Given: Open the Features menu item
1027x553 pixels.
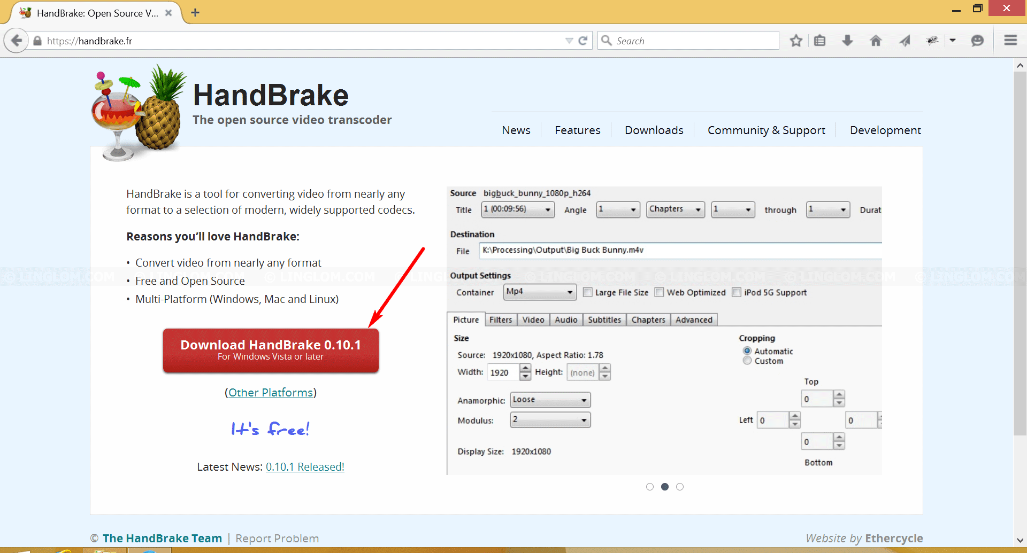Looking at the screenshot, I should pyautogui.click(x=578, y=130).
